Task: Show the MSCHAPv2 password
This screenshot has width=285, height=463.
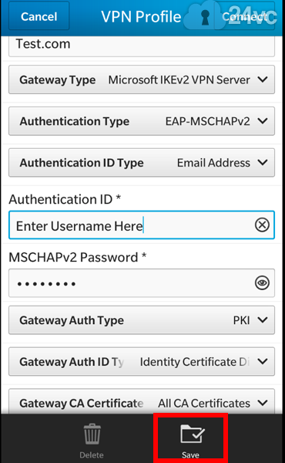Action: (262, 283)
